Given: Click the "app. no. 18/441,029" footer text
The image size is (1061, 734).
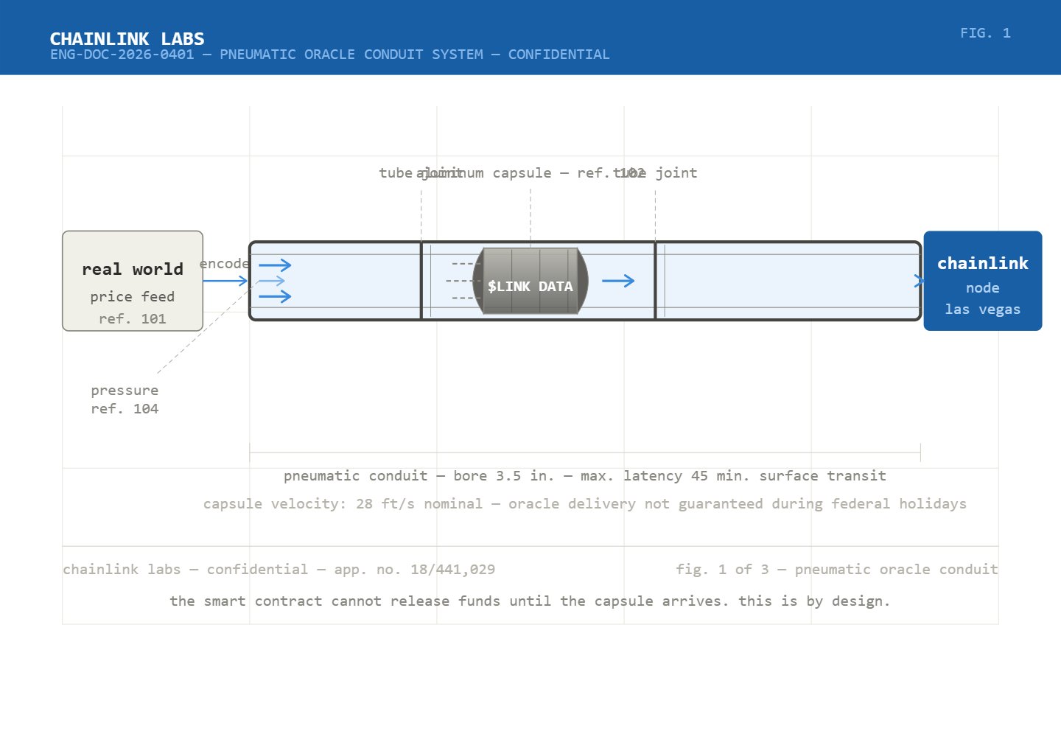Looking at the screenshot, I should pyautogui.click(x=415, y=569).
